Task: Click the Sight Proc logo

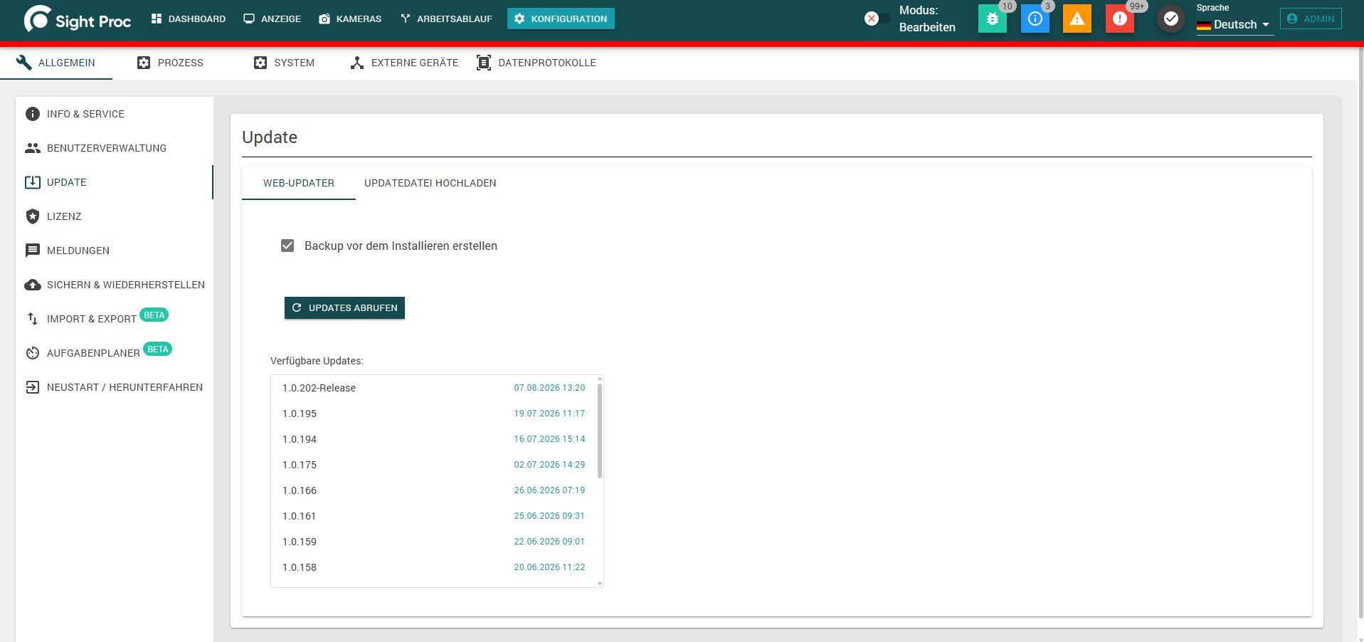Action: pyautogui.click(x=78, y=19)
